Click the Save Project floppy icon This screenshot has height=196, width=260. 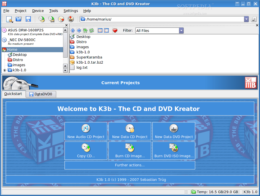pos(28,19)
